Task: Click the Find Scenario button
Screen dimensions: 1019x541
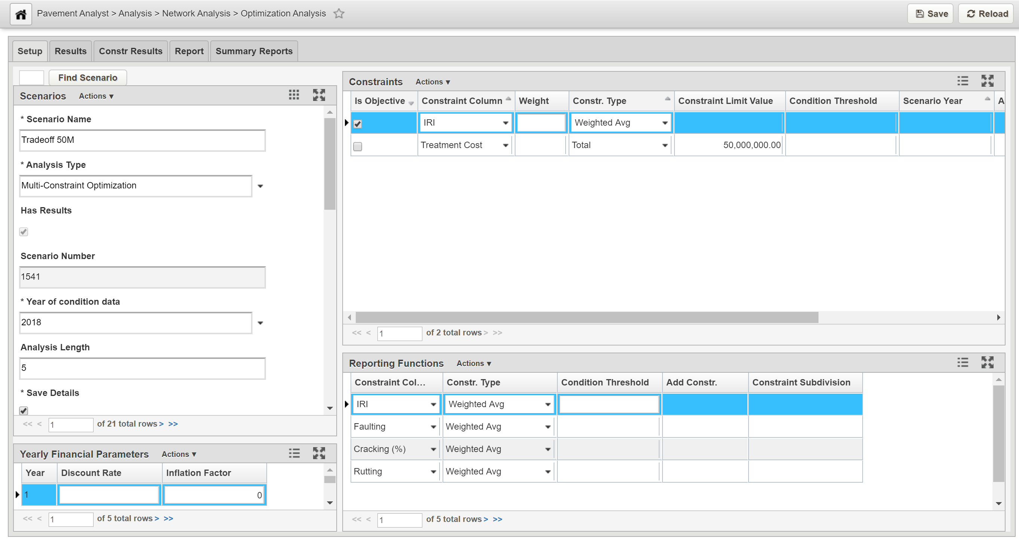Action: click(88, 77)
